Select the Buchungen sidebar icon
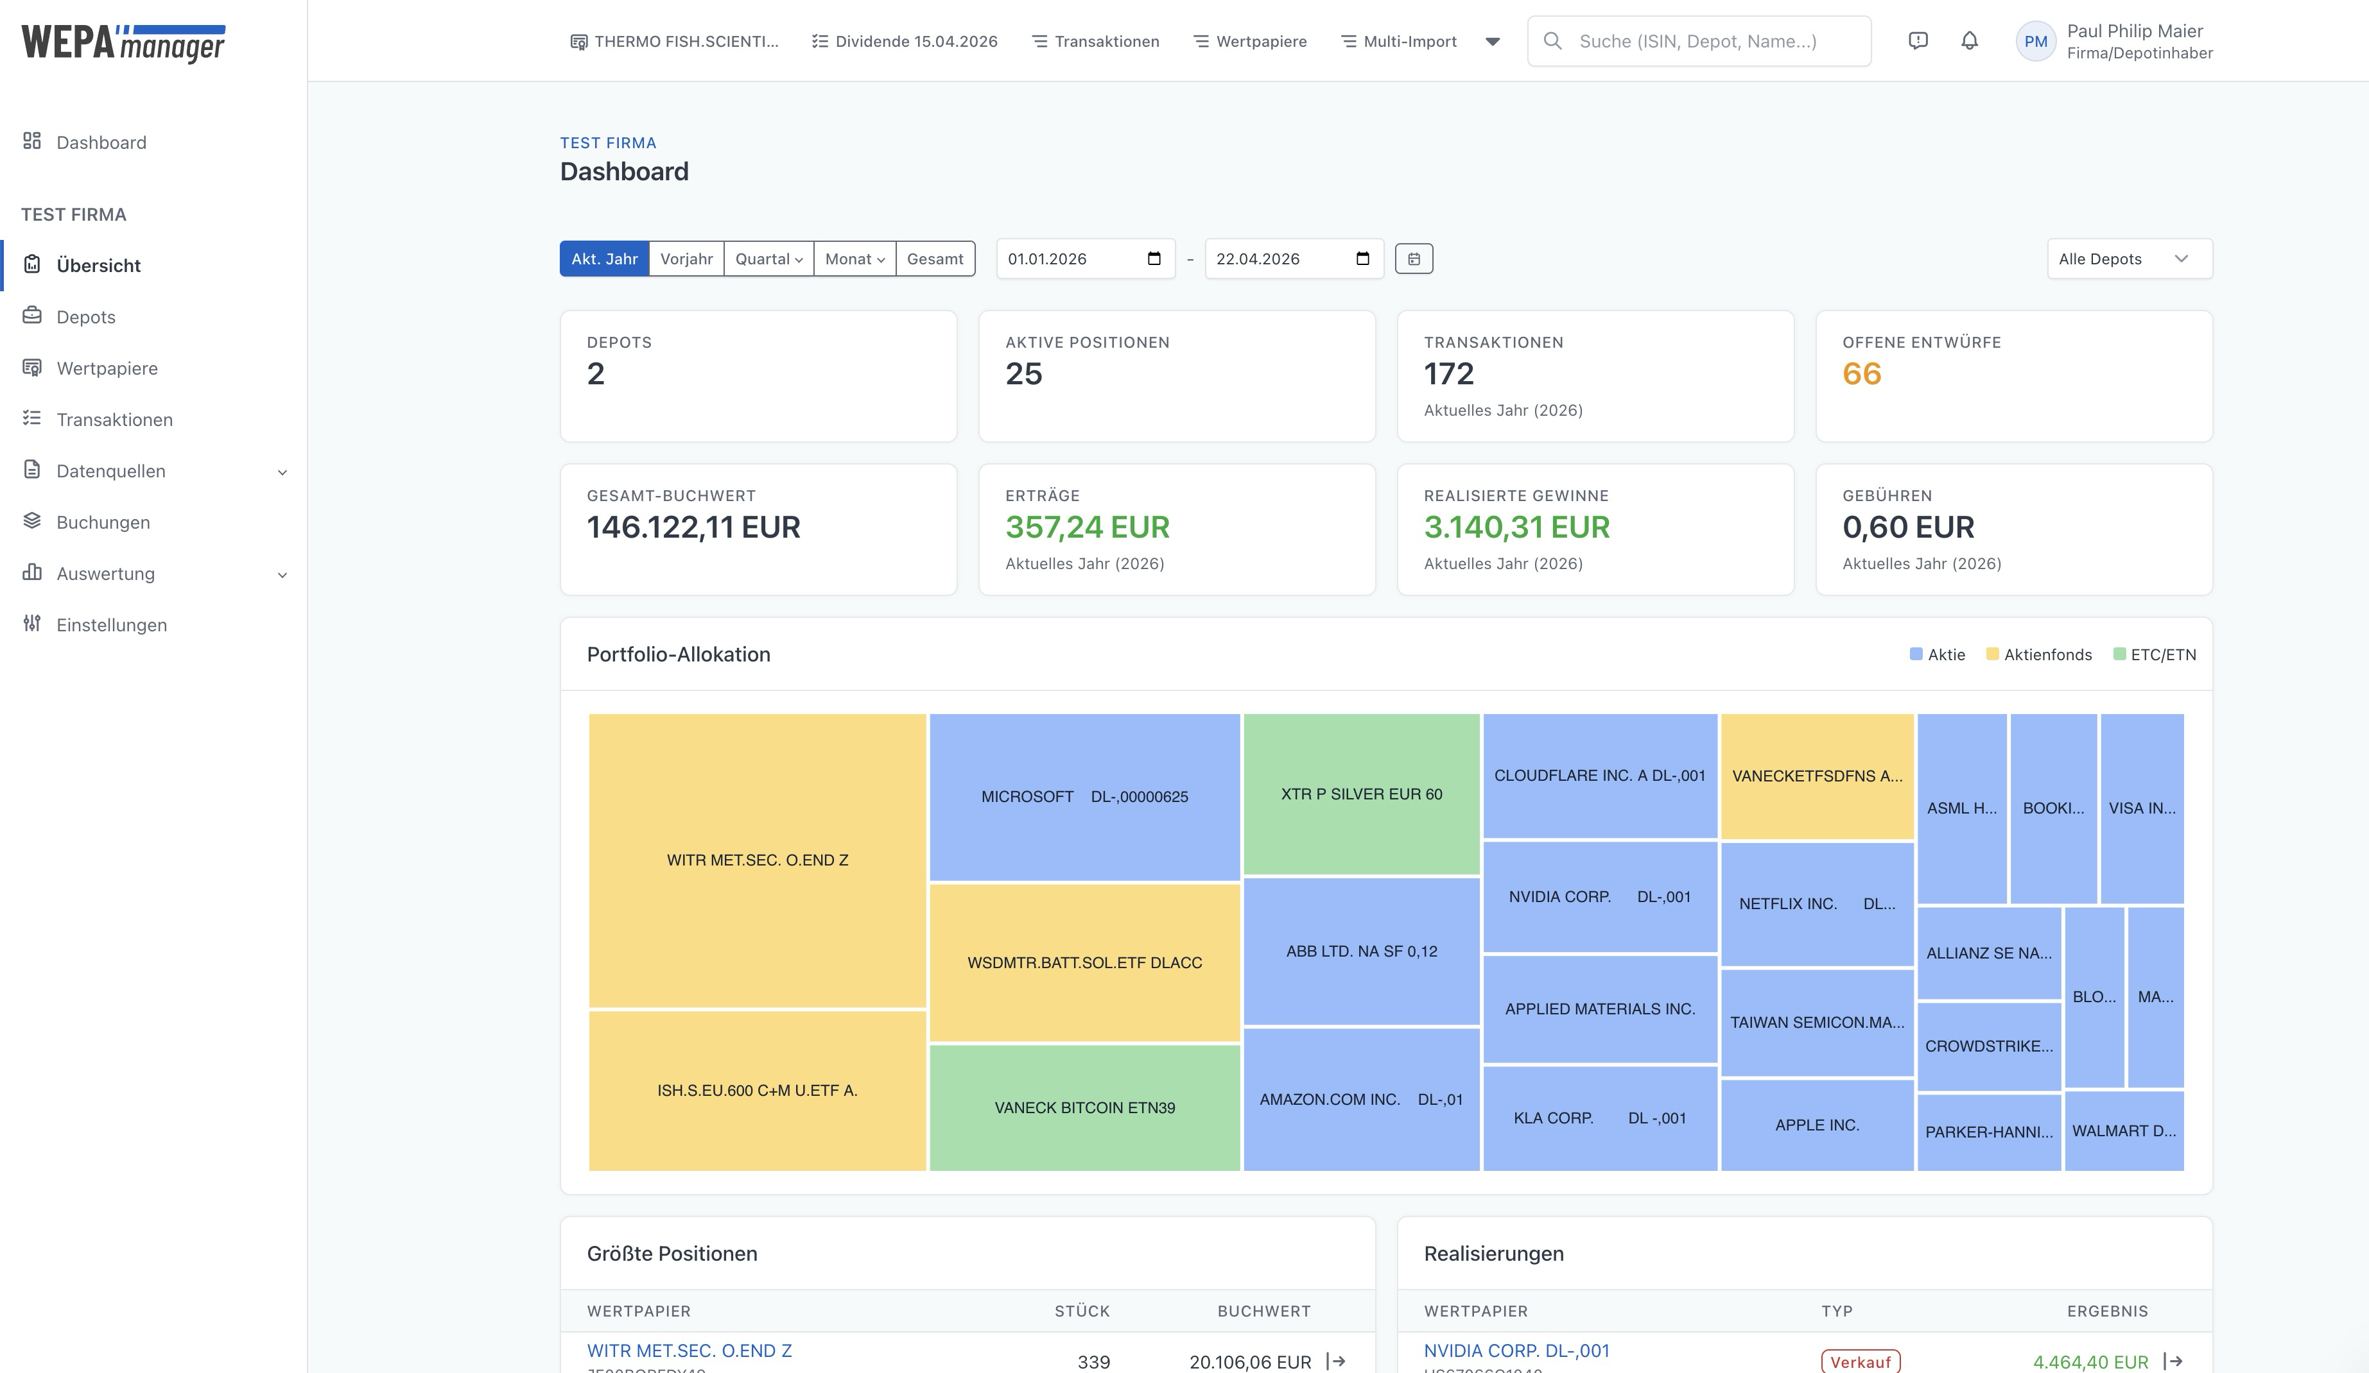Image resolution: width=2369 pixels, height=1373 pixels. [33, 522]
